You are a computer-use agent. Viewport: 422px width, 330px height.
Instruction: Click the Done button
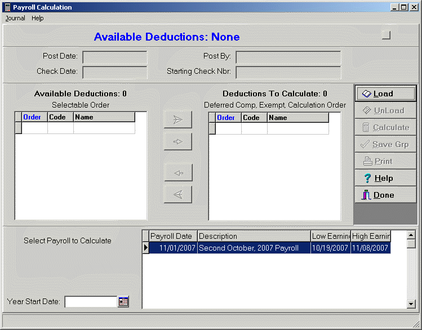[x=385, y=195]
